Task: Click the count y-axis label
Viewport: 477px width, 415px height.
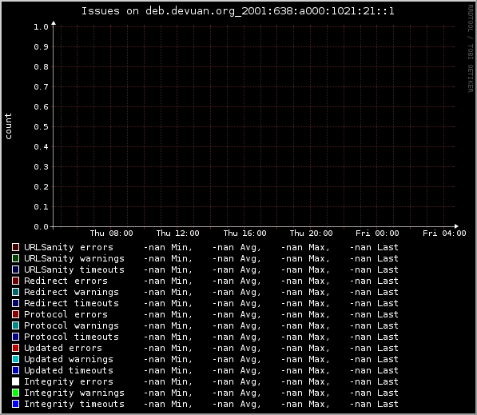Action: point(8,126)
